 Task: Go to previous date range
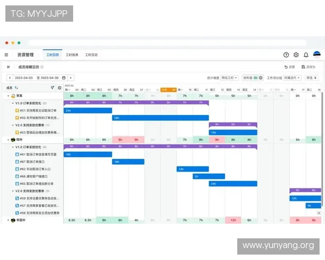[x=10, y=78]
